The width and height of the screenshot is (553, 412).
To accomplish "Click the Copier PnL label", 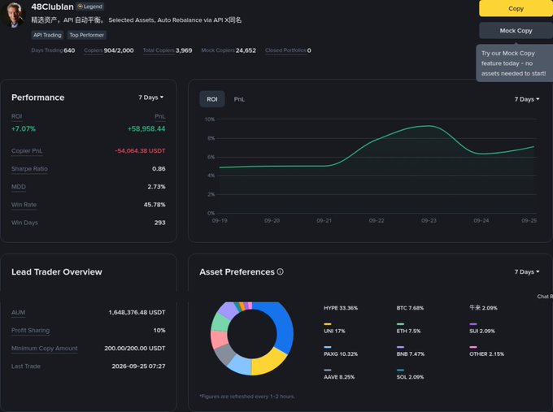I will (x=27, y=151).
